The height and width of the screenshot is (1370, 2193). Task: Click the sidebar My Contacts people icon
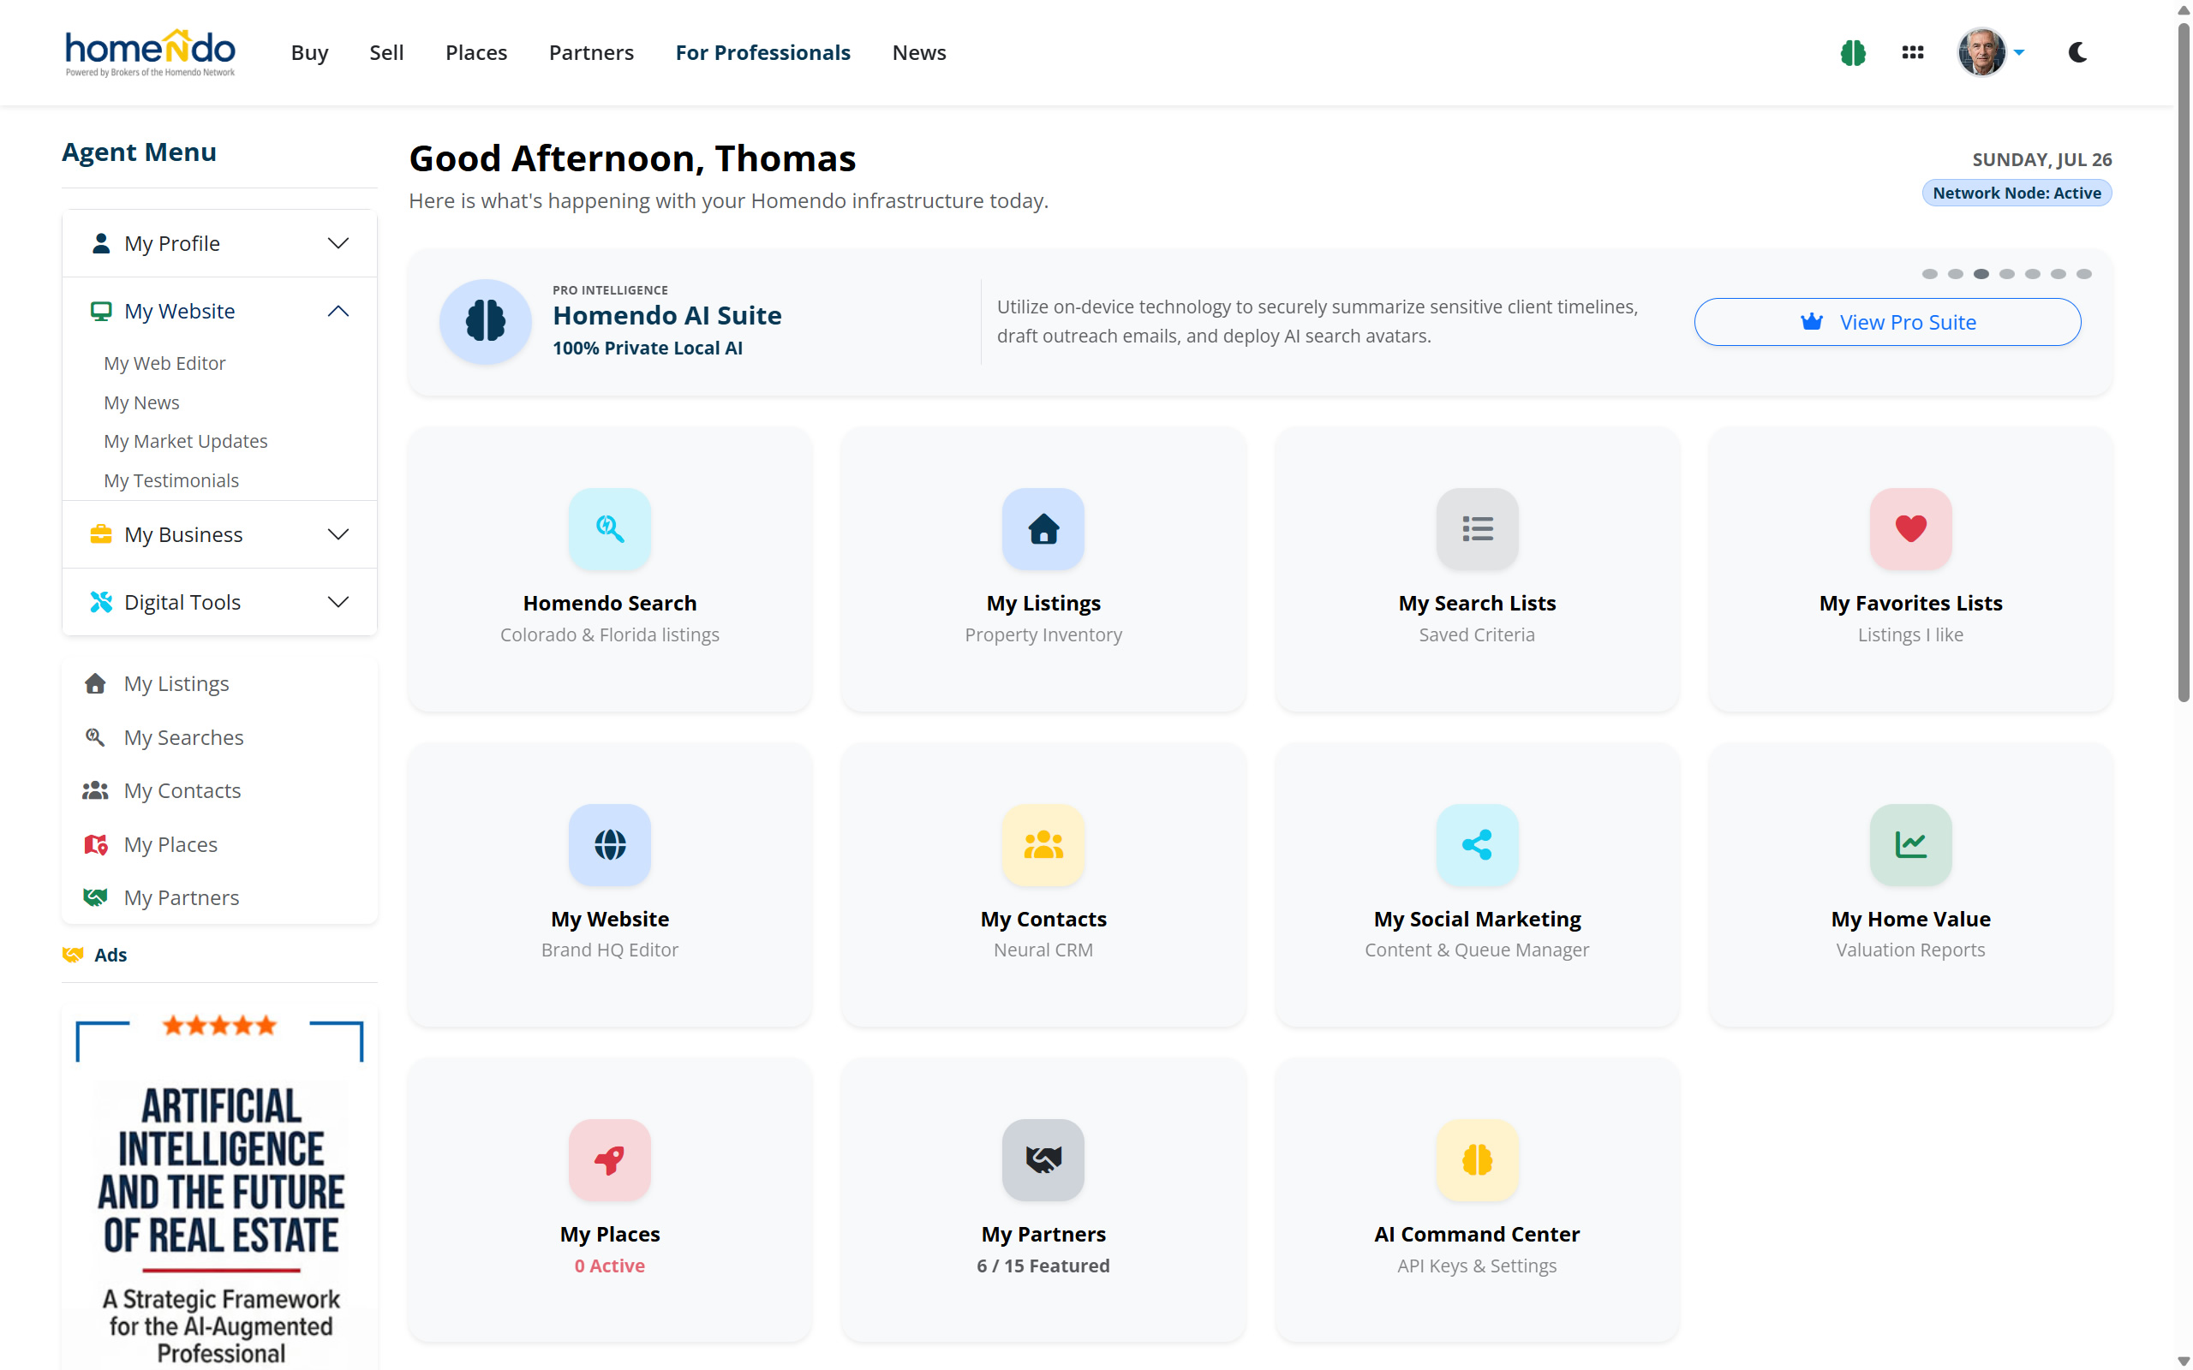pyautogui.click(x=95, y=790)
